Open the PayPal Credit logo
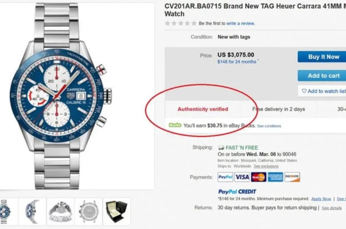 (x=237, y=191)
